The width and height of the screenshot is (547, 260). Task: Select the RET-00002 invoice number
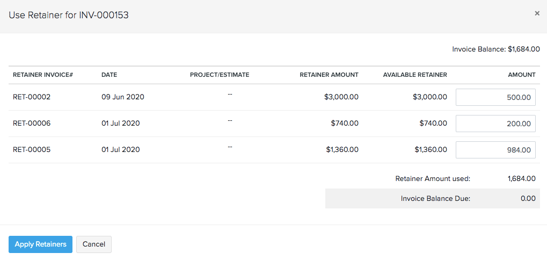coord(32,97)
